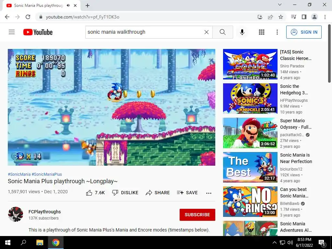Share this page icon in address bar

point(270,17)
